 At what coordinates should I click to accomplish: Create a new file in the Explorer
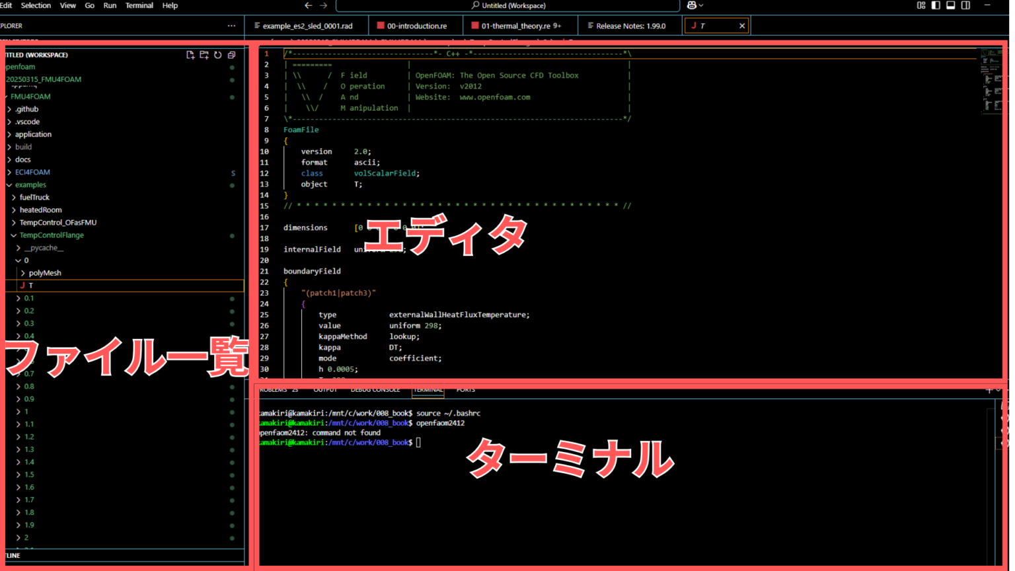[x=190, y=56]
